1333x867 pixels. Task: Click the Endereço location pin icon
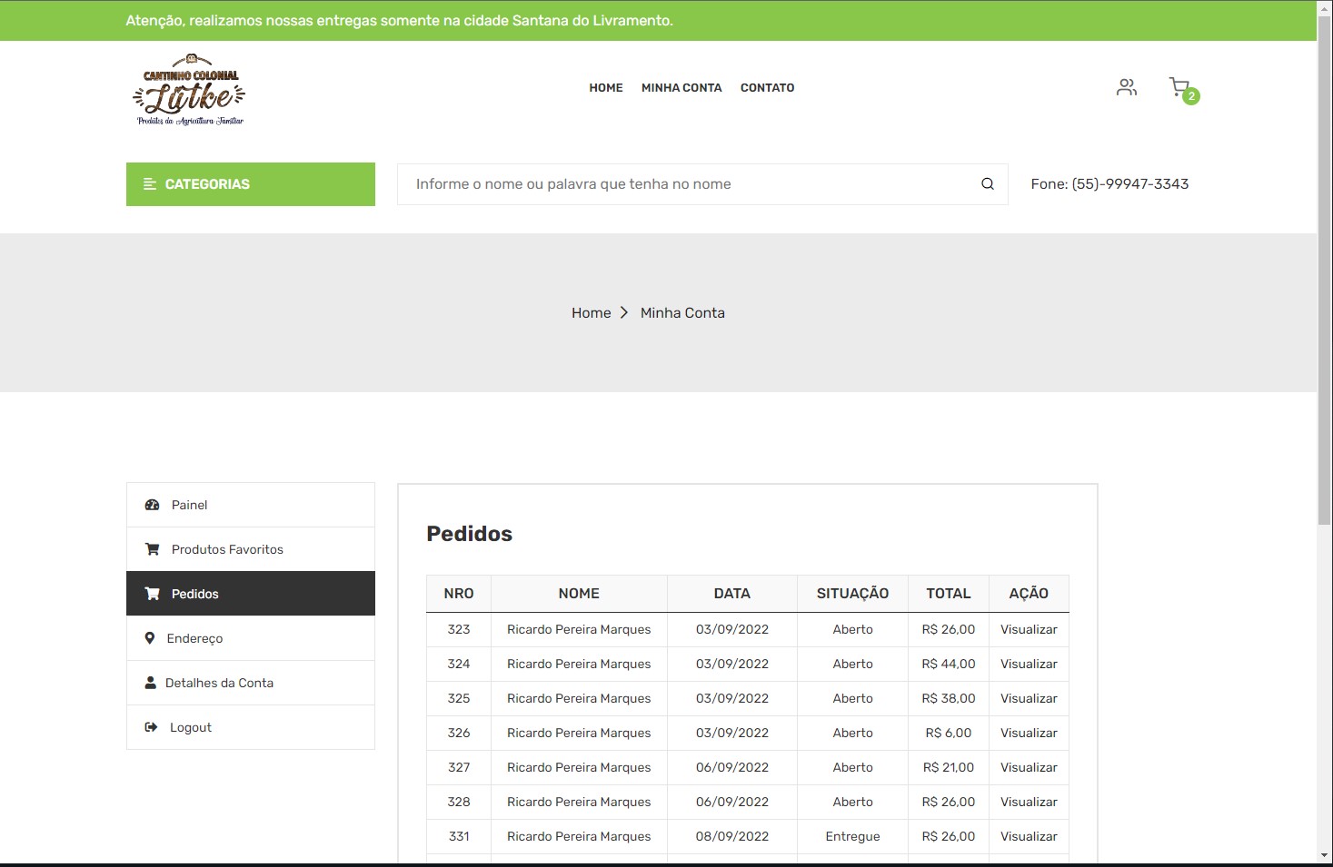click(x=150, y=638)
